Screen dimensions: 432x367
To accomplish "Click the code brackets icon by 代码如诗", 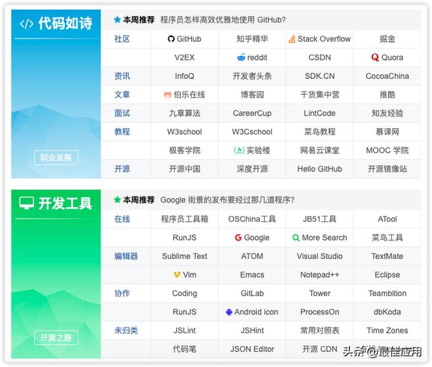I will [26, 24].
